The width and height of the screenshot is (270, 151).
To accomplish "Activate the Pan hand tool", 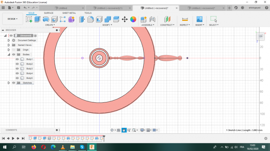I will (x=124, y=130).
